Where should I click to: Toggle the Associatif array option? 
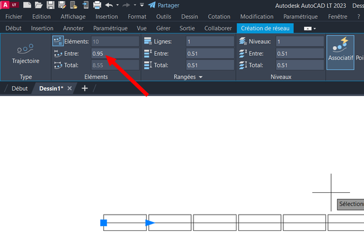point(340,52)
